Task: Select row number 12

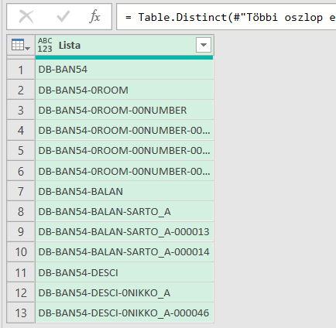Action: click(x=21, y=292)
